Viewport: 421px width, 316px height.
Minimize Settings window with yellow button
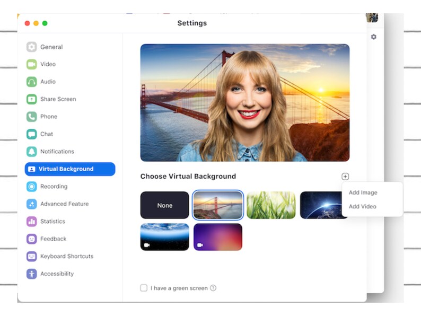(x=36, y=23)
